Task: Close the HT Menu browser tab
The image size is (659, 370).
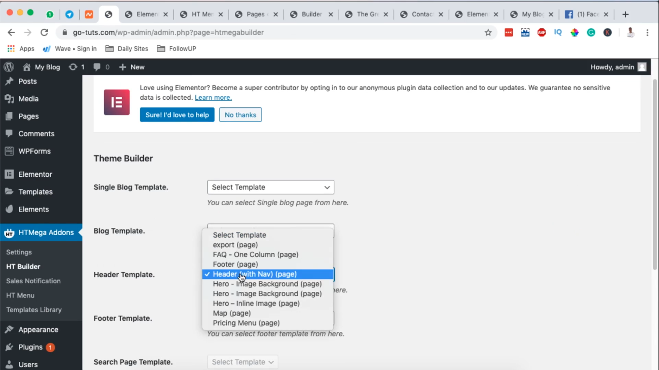Action: [220, 14]
